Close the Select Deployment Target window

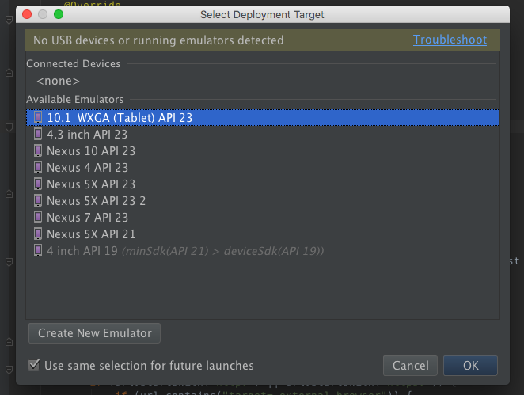pyautogui.click(x=27, y=14)
